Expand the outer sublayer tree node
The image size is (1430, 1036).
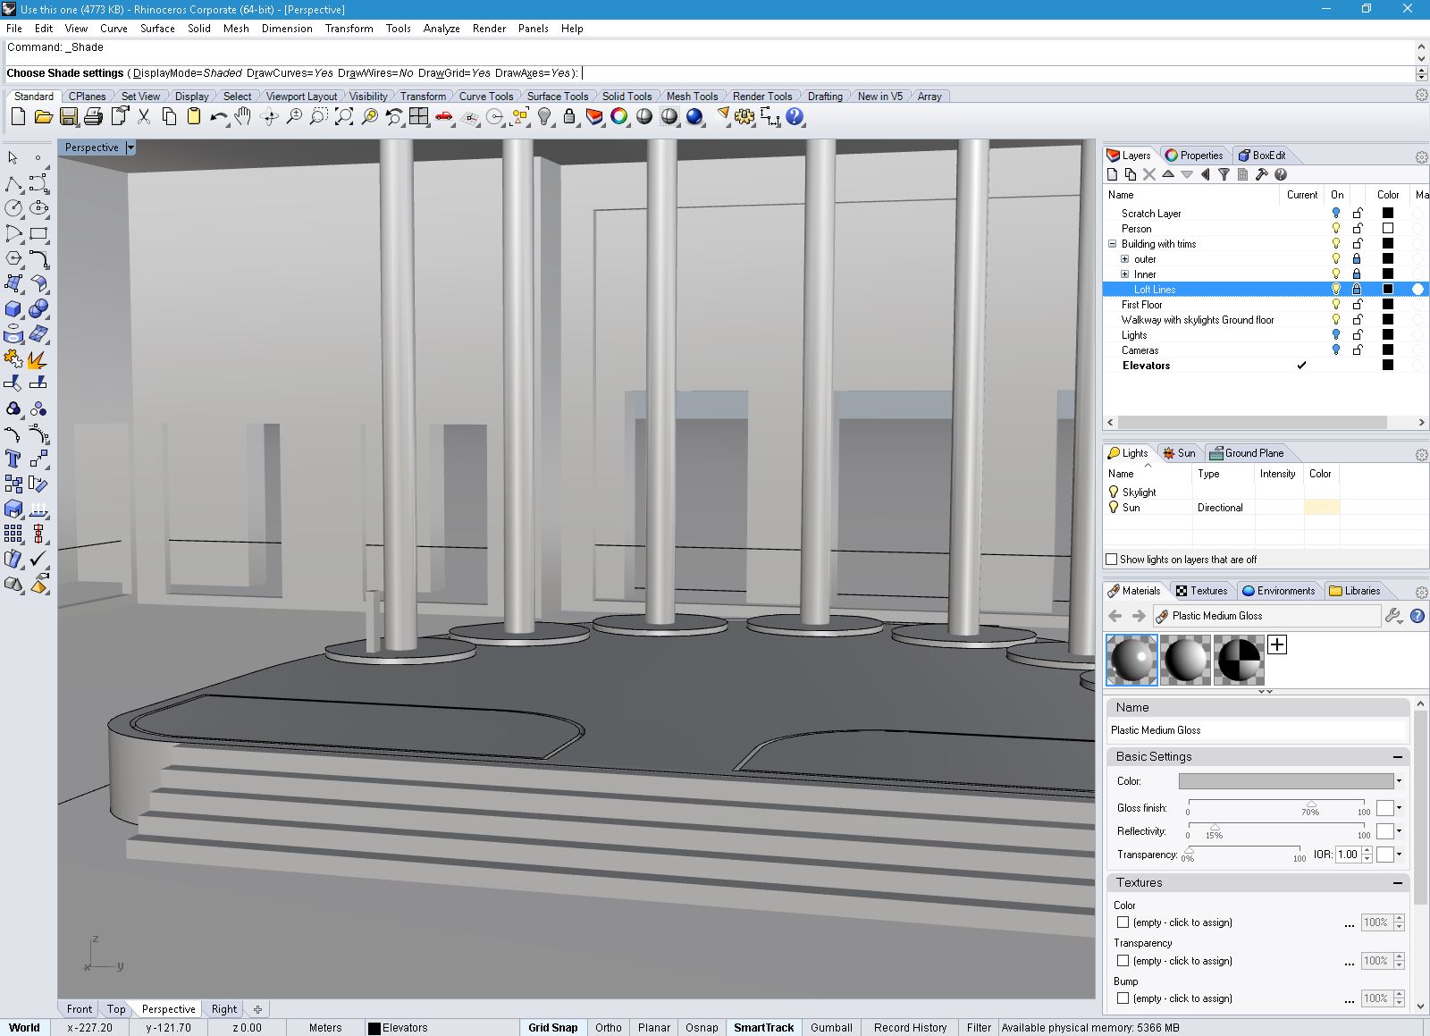[x=1125, y=259]
